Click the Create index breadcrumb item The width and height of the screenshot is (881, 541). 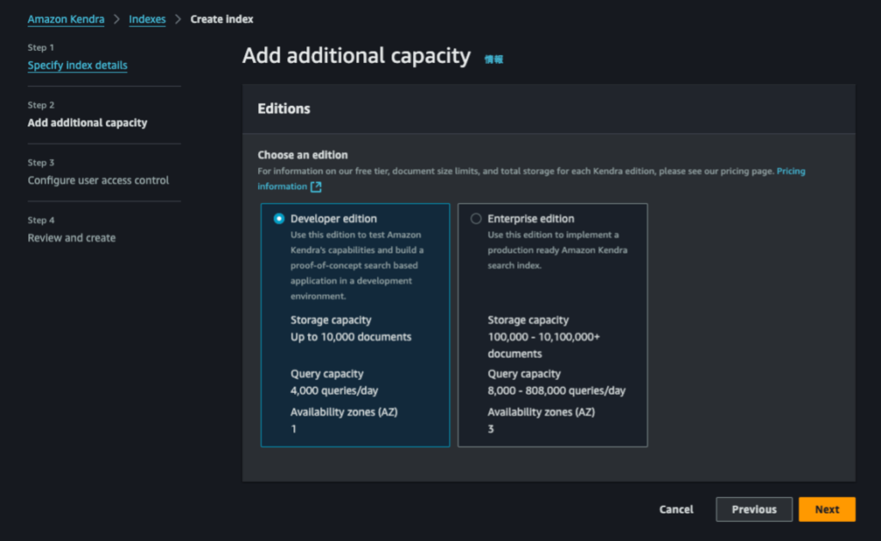(x=222, y=19)
